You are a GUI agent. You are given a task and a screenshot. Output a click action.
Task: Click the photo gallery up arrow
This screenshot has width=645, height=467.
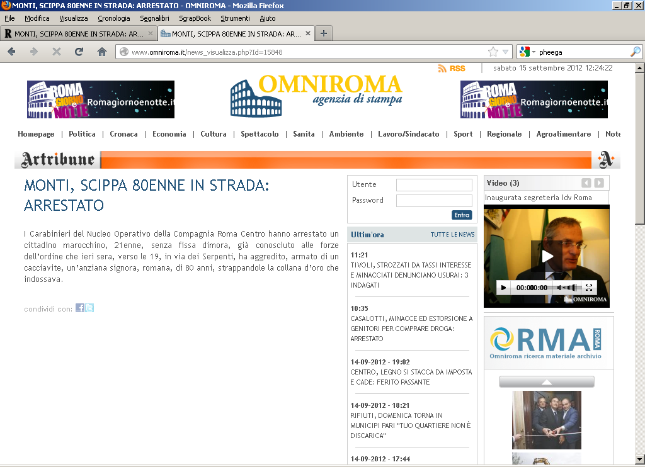tap(546, 382)
